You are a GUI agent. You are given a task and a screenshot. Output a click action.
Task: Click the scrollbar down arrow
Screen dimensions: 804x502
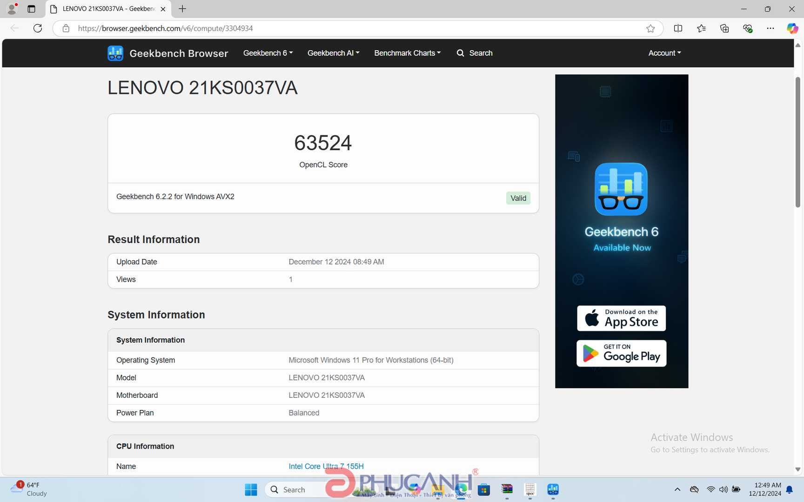click(x=797, y=469)
